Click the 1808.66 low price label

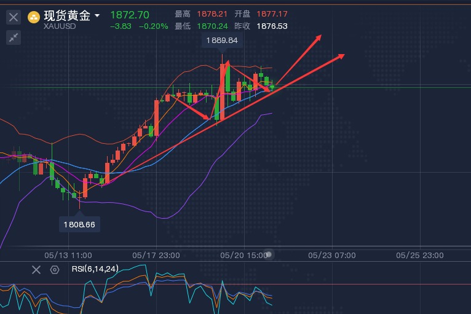[80, 224]
